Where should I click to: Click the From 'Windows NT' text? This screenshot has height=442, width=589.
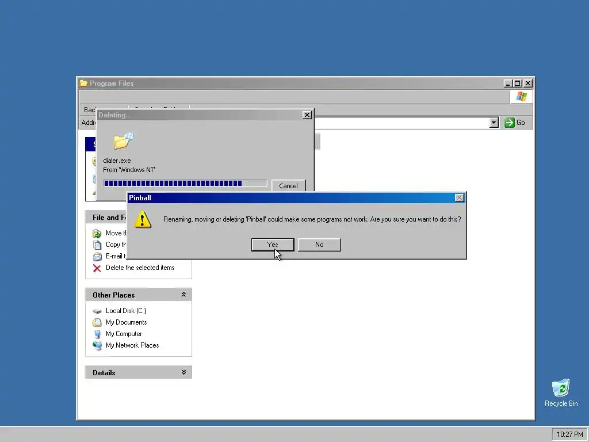(129, 170)
